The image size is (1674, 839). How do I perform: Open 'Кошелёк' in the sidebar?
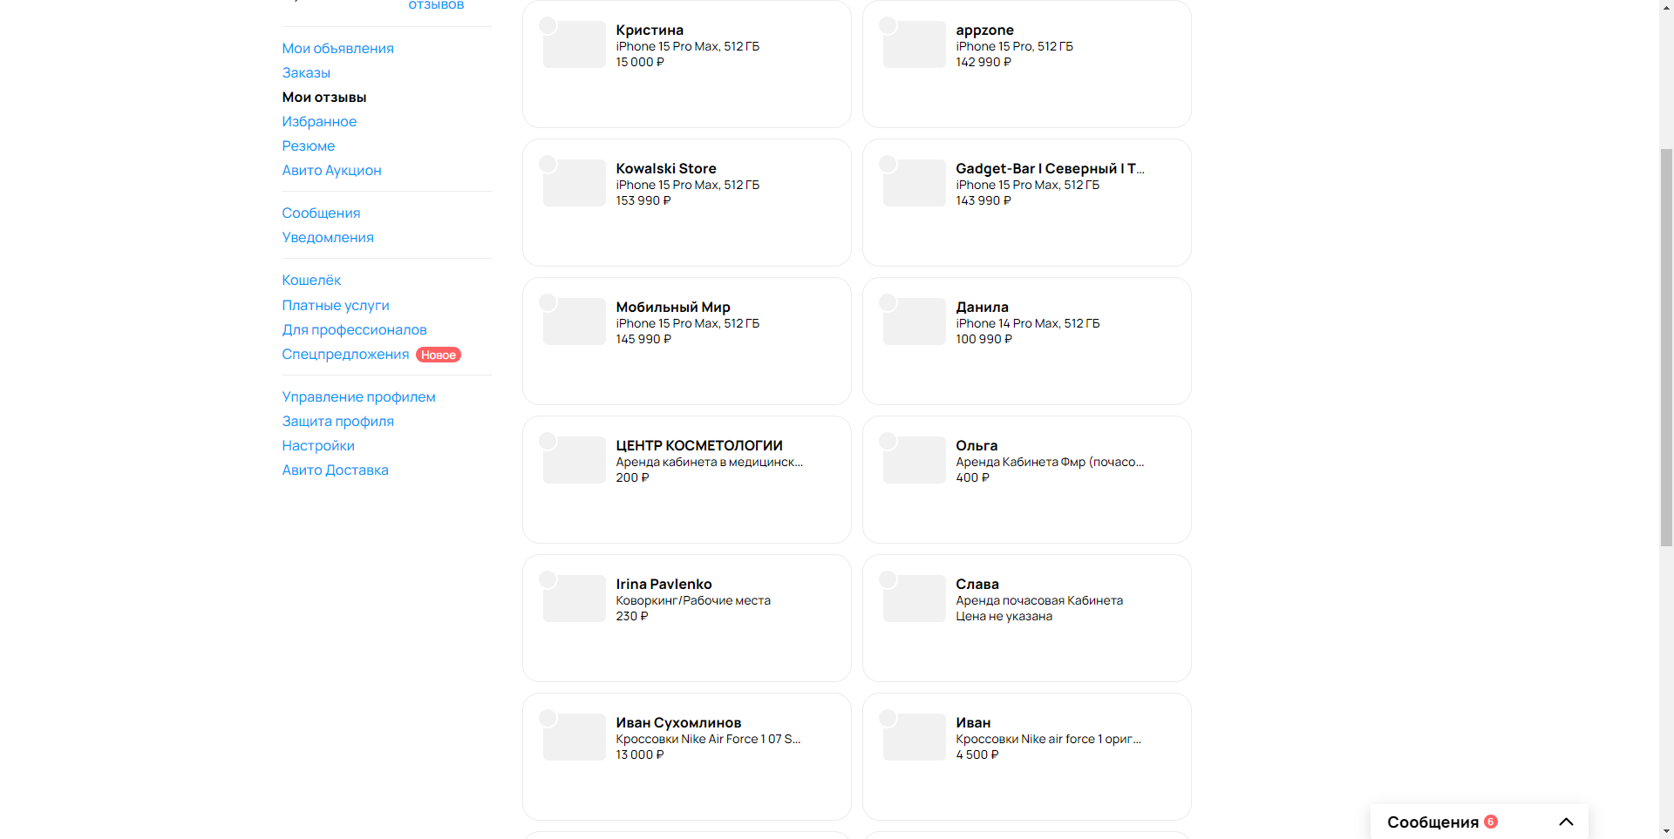click(311, 280)
